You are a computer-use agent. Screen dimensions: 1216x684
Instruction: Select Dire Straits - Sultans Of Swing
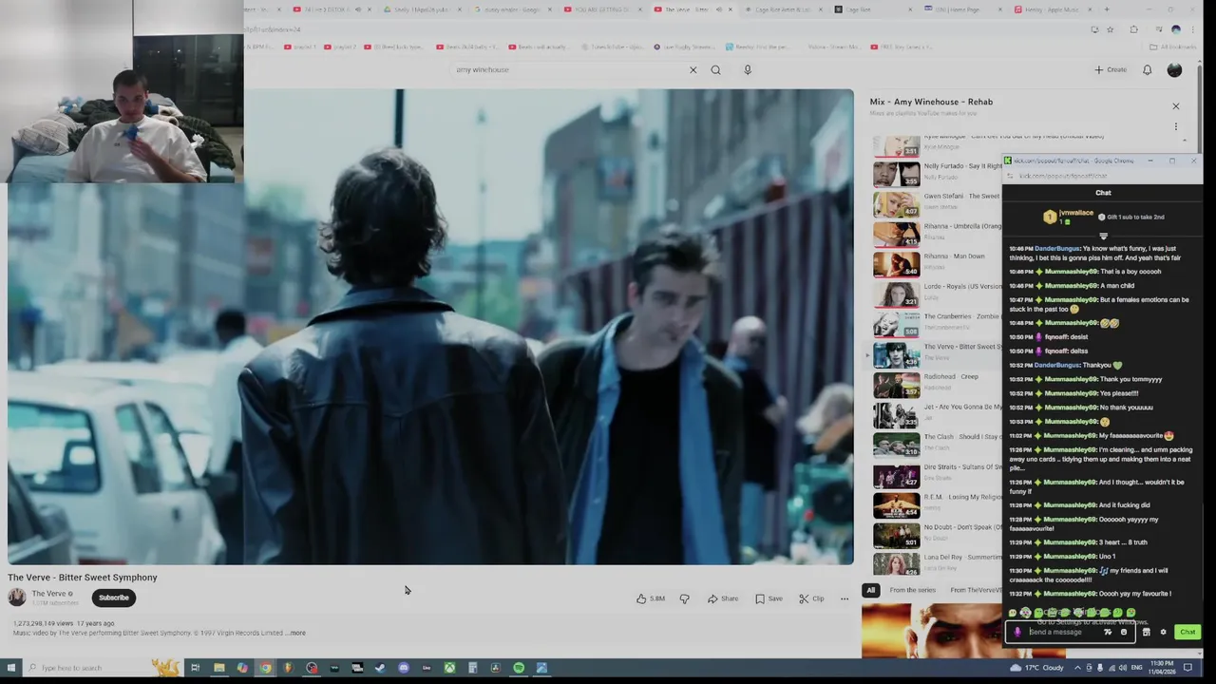[936, 475]
